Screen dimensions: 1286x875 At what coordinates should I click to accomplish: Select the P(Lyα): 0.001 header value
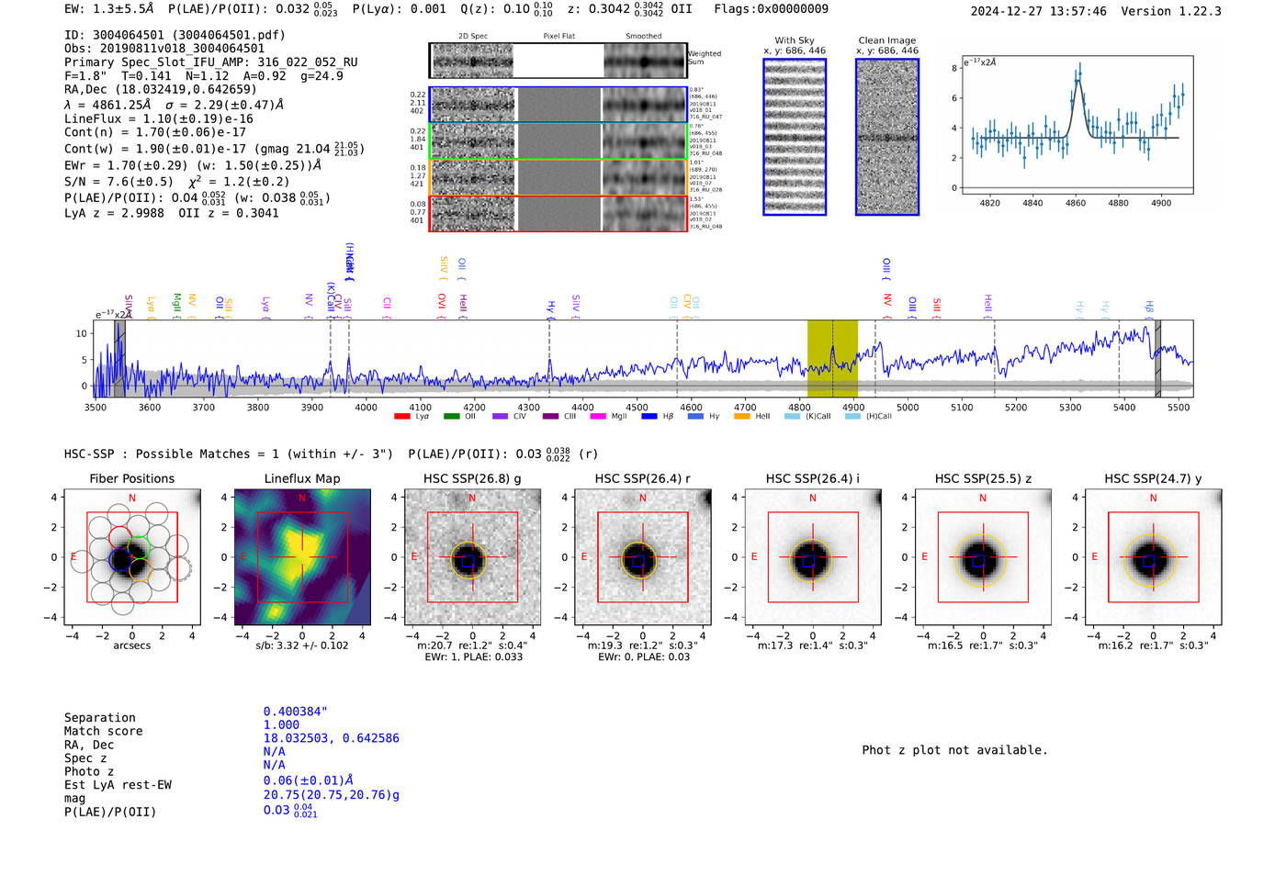click(400, 9)
